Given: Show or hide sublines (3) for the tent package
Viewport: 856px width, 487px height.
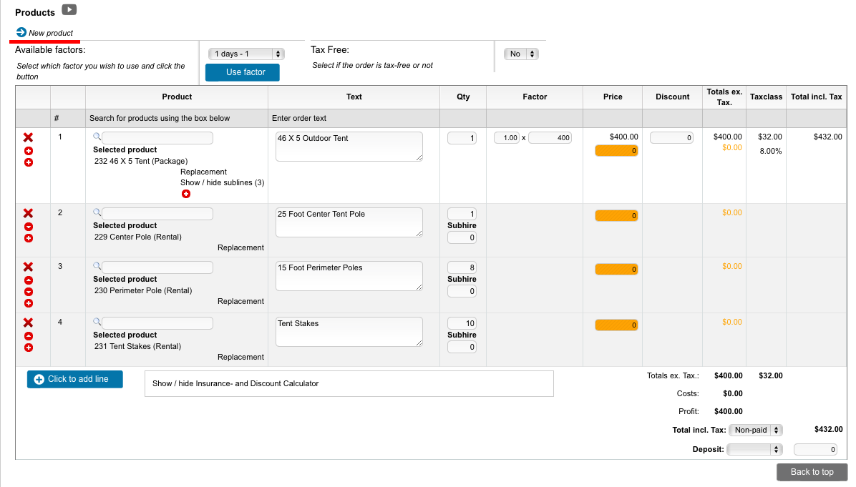Looking at the screenshot, I should point(222,182).
